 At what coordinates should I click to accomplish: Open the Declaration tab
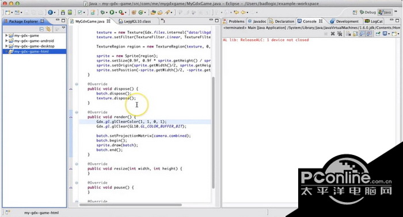click(282, 21)
